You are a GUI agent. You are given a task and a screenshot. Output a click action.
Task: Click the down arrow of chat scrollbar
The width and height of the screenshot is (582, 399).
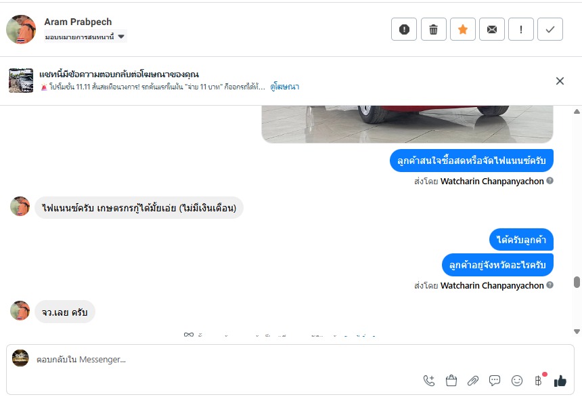coord(577,331)
